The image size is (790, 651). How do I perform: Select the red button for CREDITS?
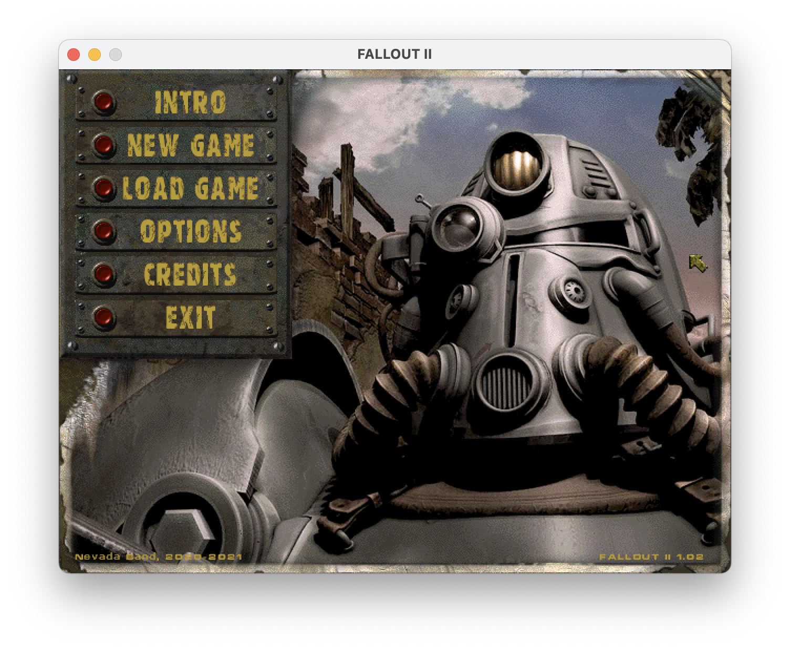[104, 274]
